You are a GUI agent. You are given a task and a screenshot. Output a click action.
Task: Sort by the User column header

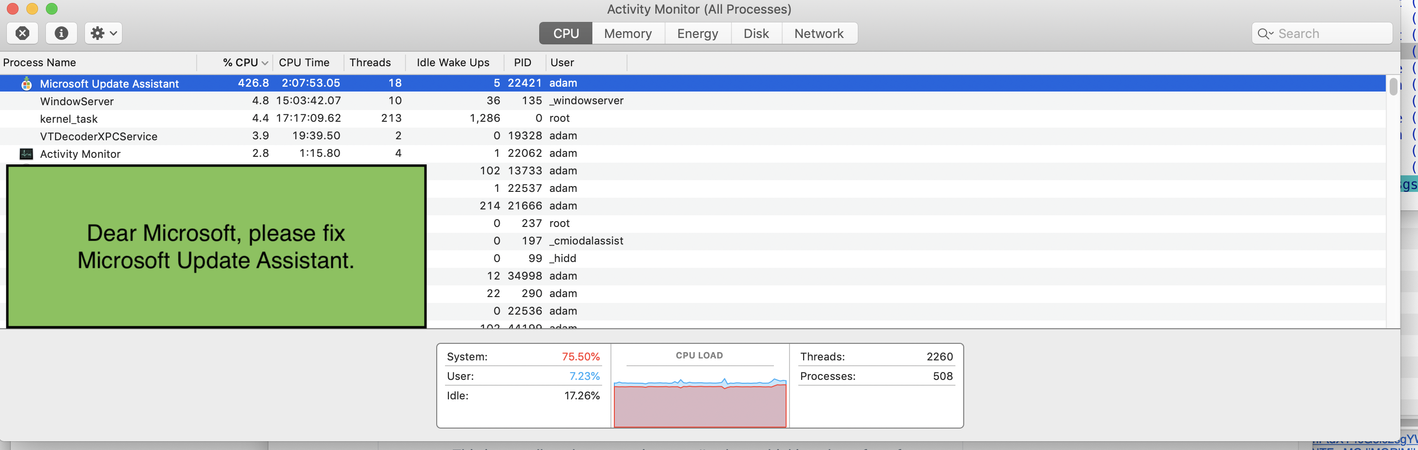click(586, 63)
